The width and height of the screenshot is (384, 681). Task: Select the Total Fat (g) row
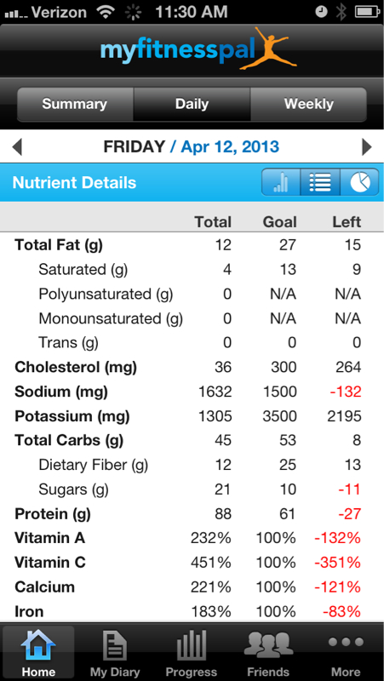coord(192,245)
